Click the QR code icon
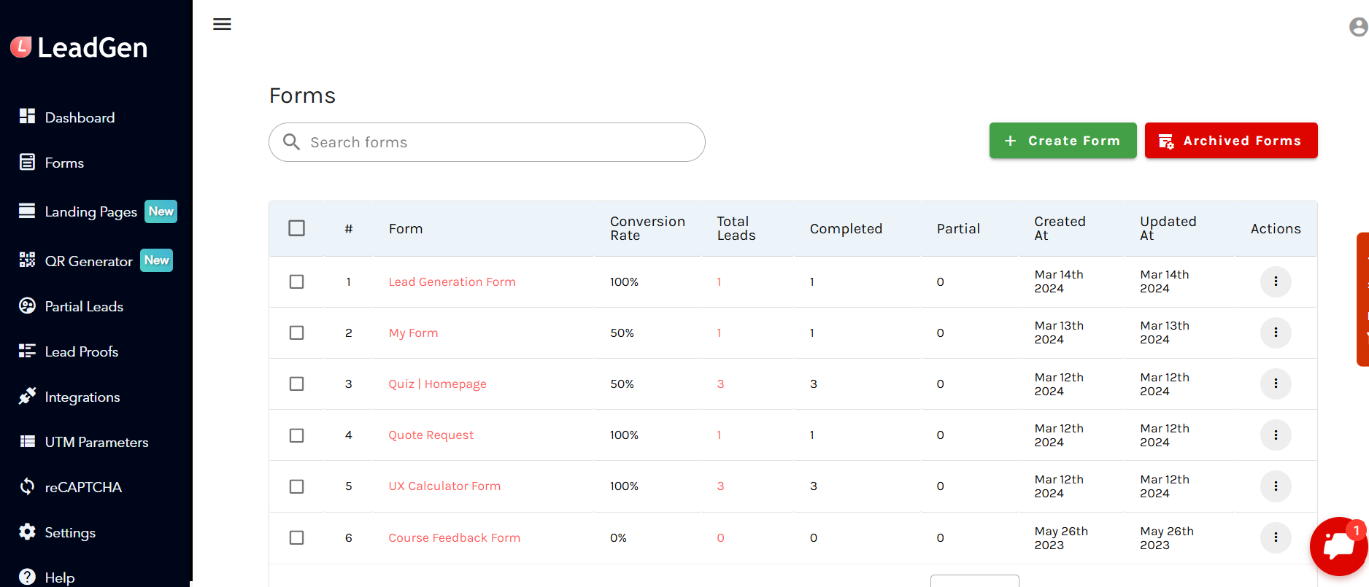Viewport: 1369px width, 587px height. (27, 260)
